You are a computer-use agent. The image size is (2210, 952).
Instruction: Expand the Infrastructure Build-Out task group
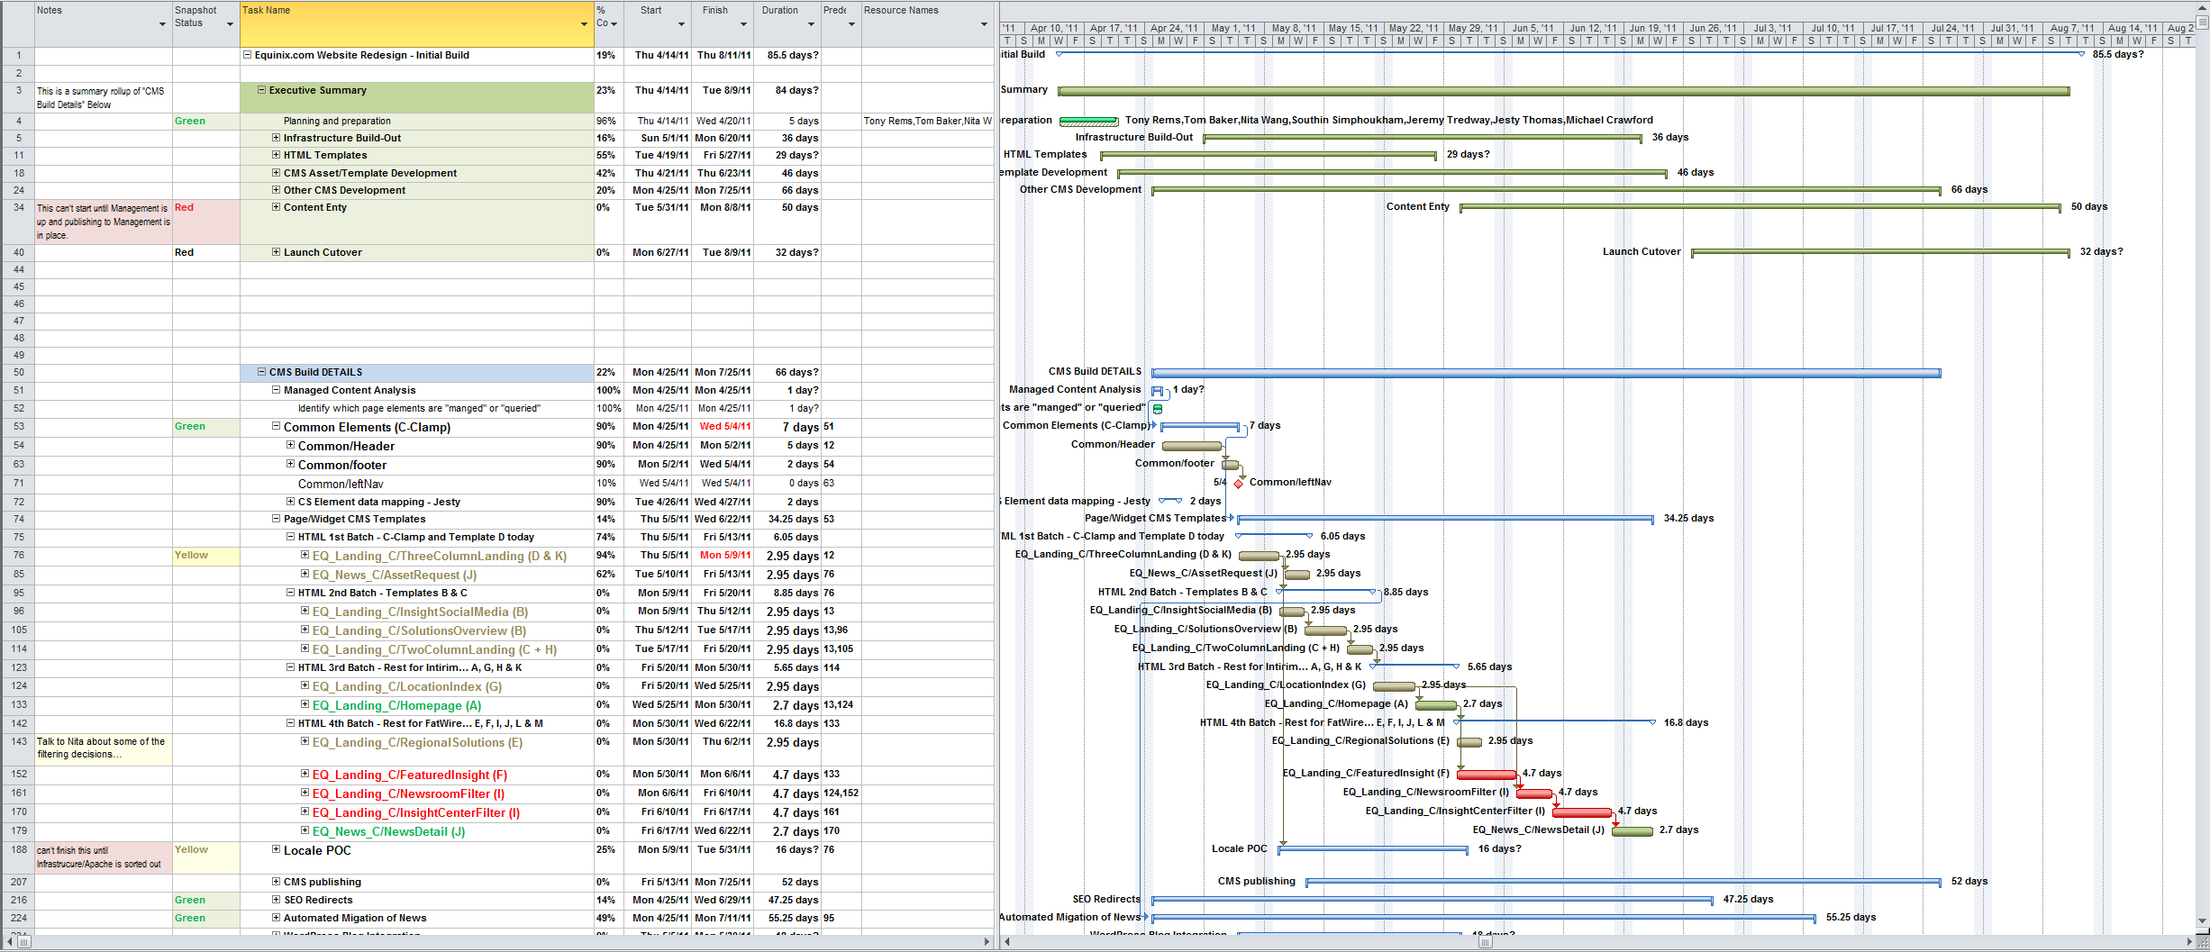tap(277, 138)
